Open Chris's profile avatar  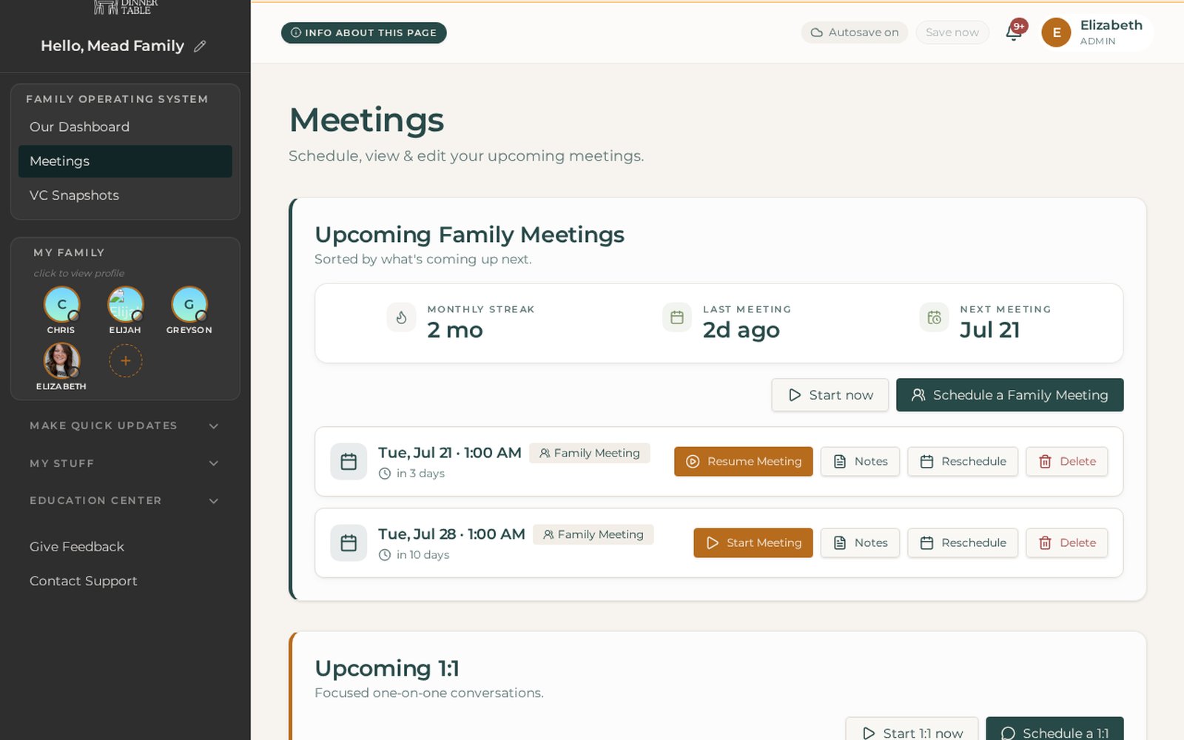[x=61, y=304]
